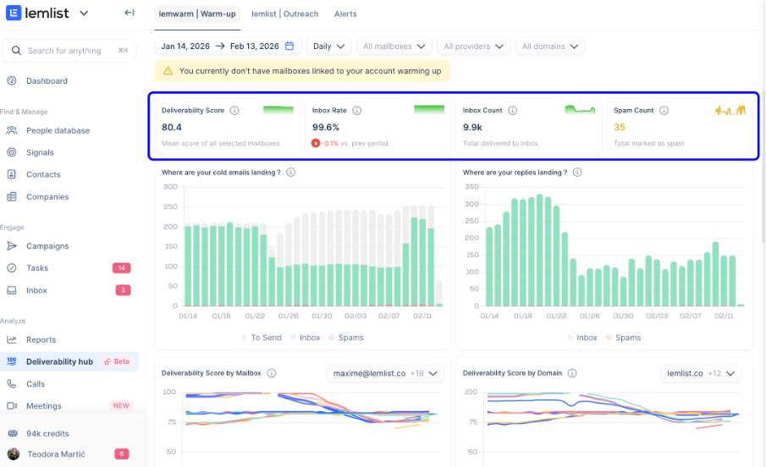Toggle To Send legend in cold emails chart
Viewport: 766px width, 467px height.
pyautogui.click(x=262, y=338)
